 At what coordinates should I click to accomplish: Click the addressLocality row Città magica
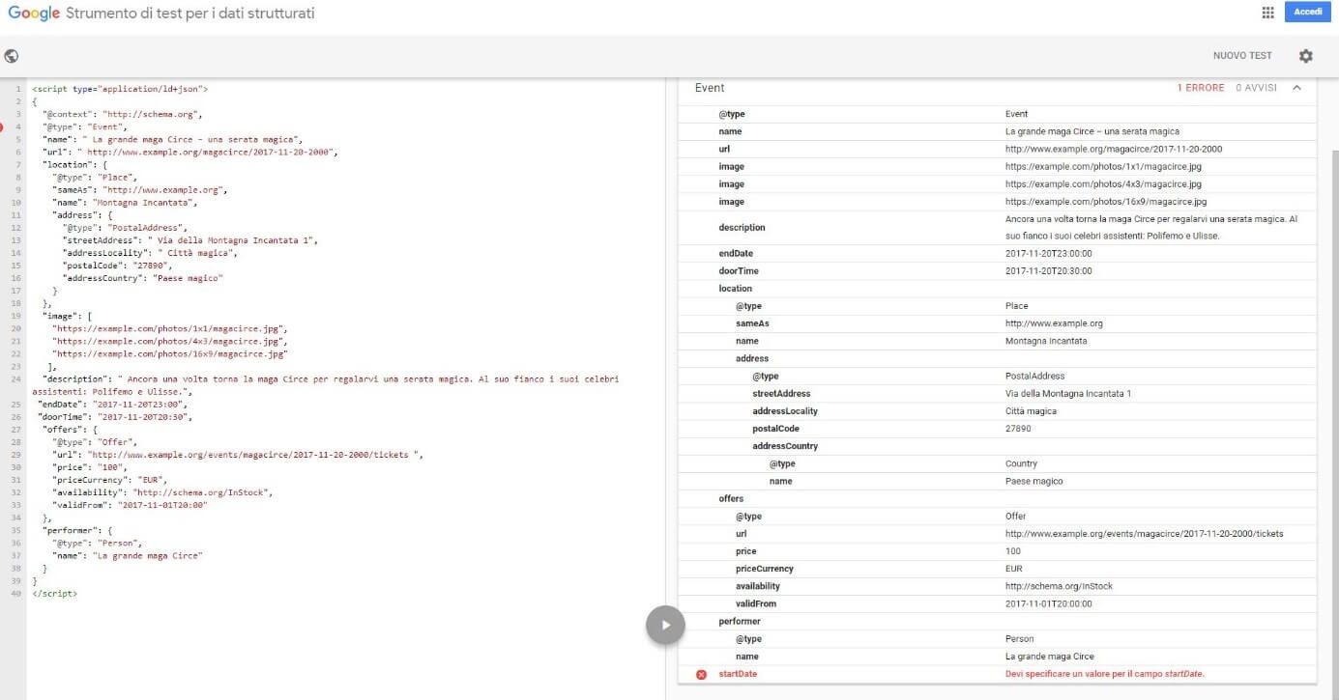[997, 411]
